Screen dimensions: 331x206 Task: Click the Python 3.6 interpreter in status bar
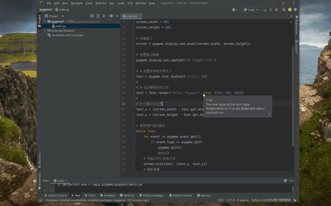tap(271, 200)
